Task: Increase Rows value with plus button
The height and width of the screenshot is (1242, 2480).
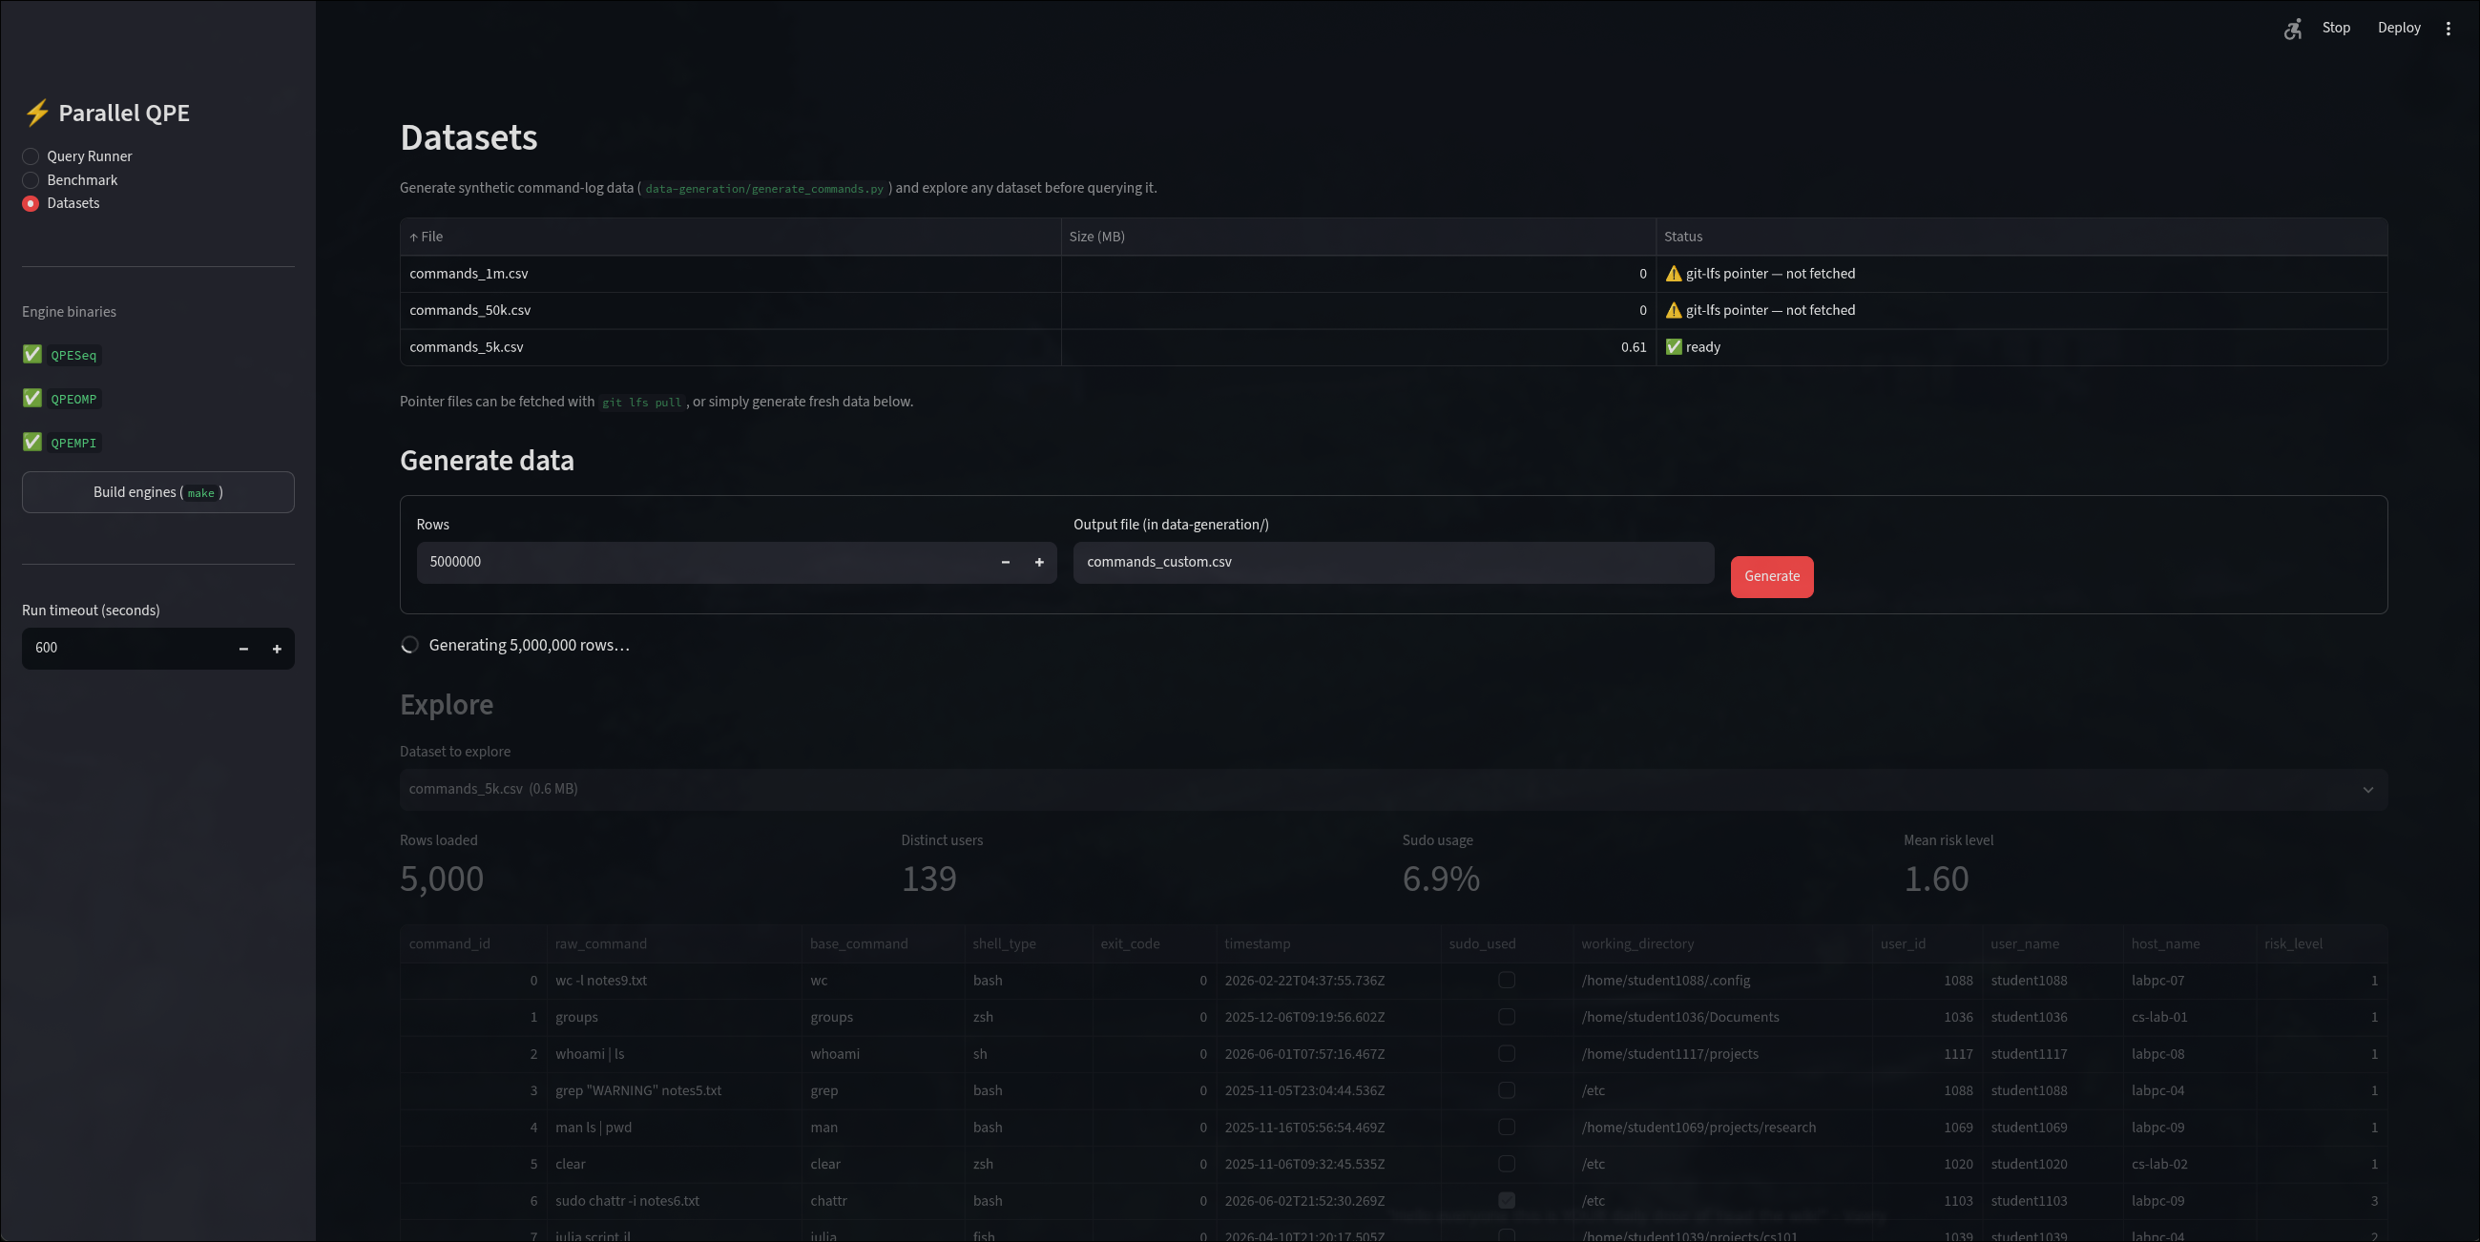Action: (1040, 562)
